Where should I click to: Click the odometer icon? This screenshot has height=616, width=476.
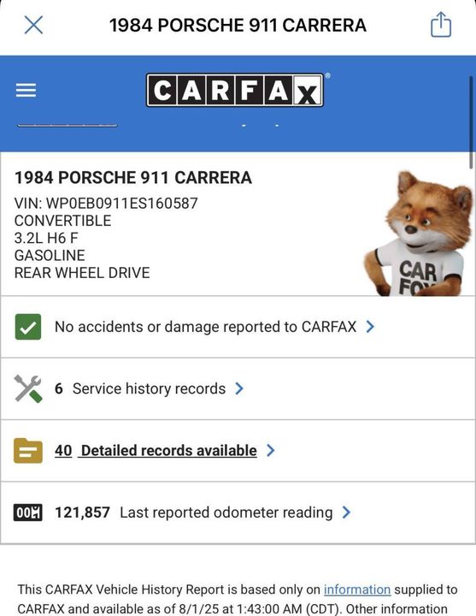(x=28, y=512)
